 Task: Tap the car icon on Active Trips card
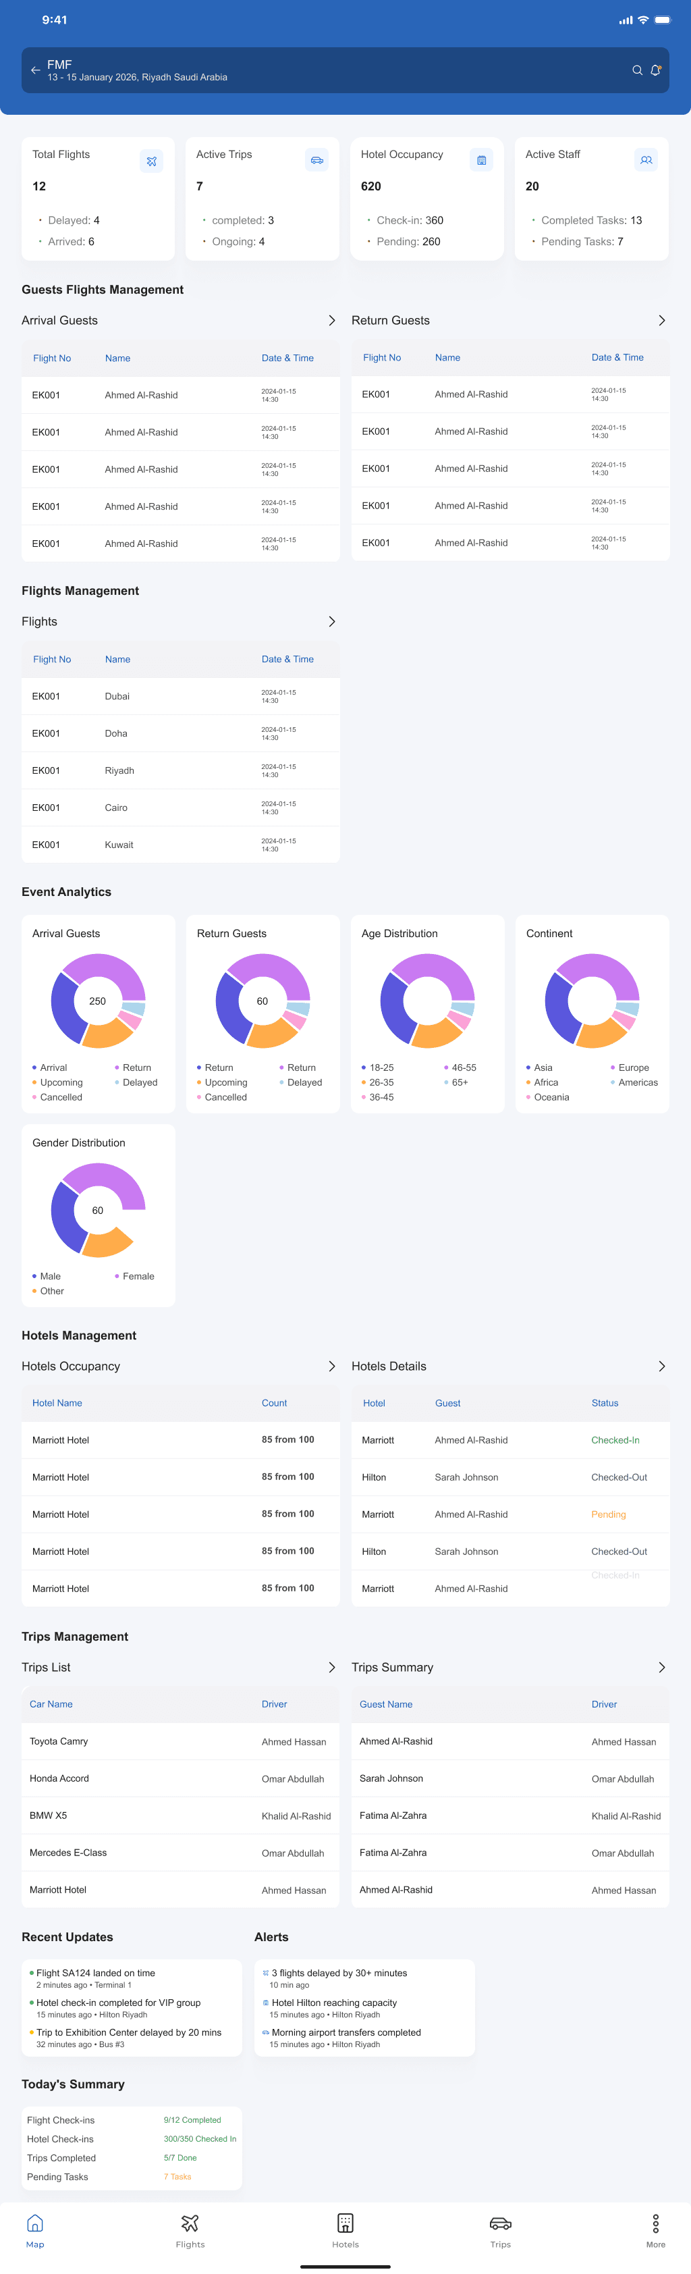click(316, 160)
